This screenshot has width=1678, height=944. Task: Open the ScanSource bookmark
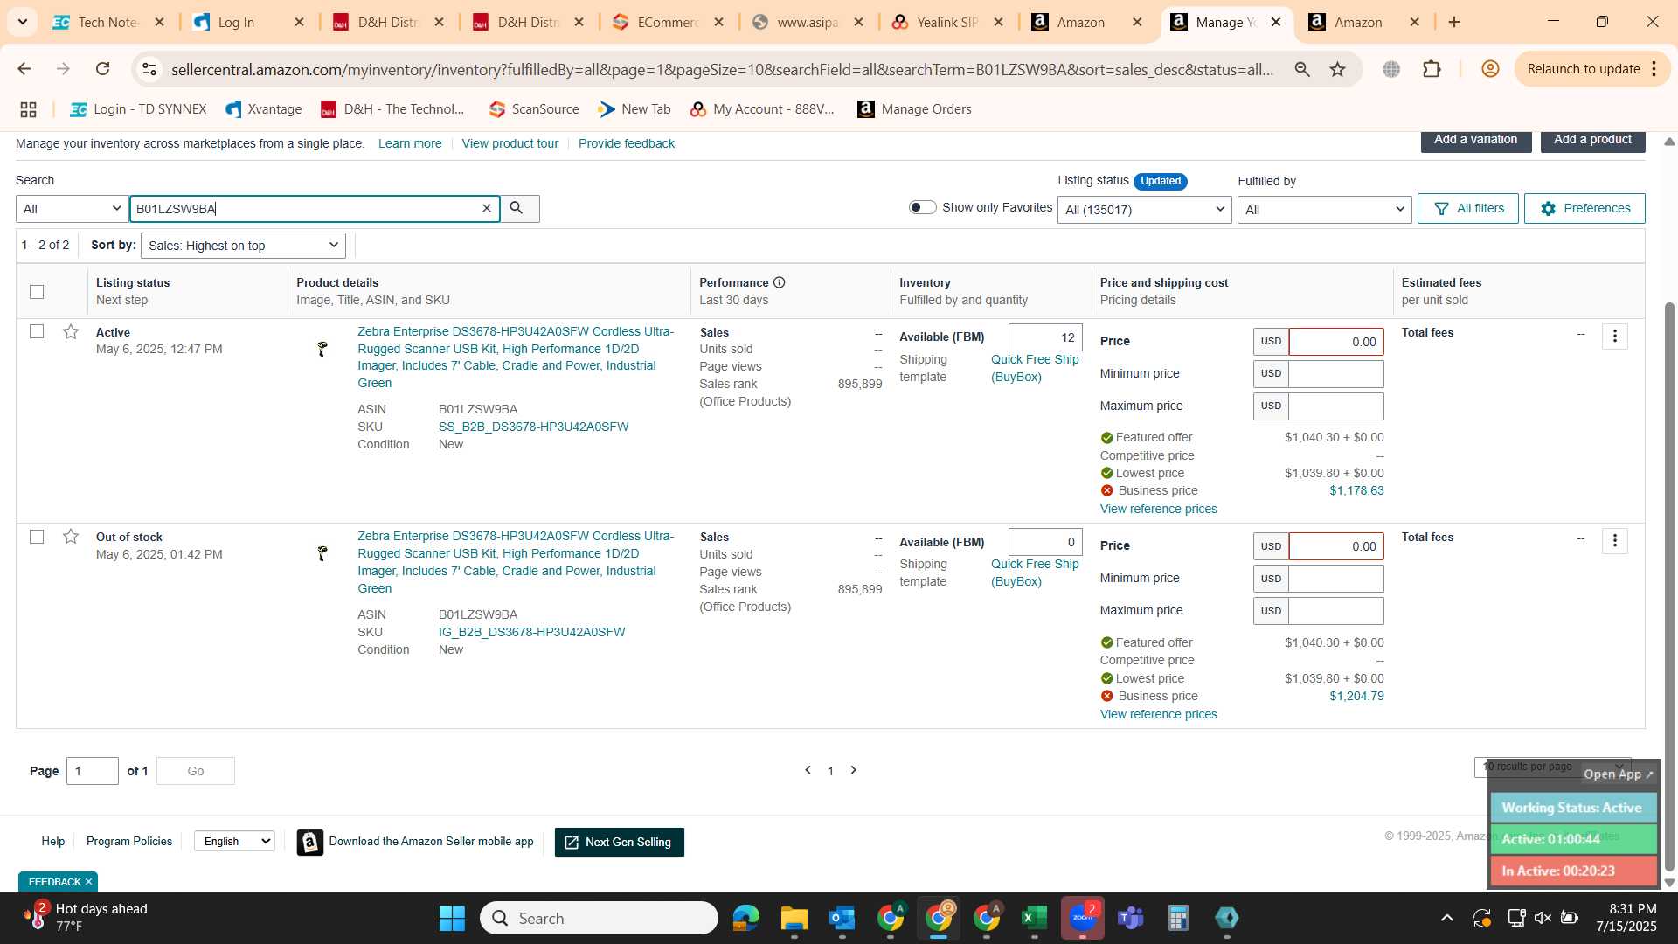coord(534,109)
